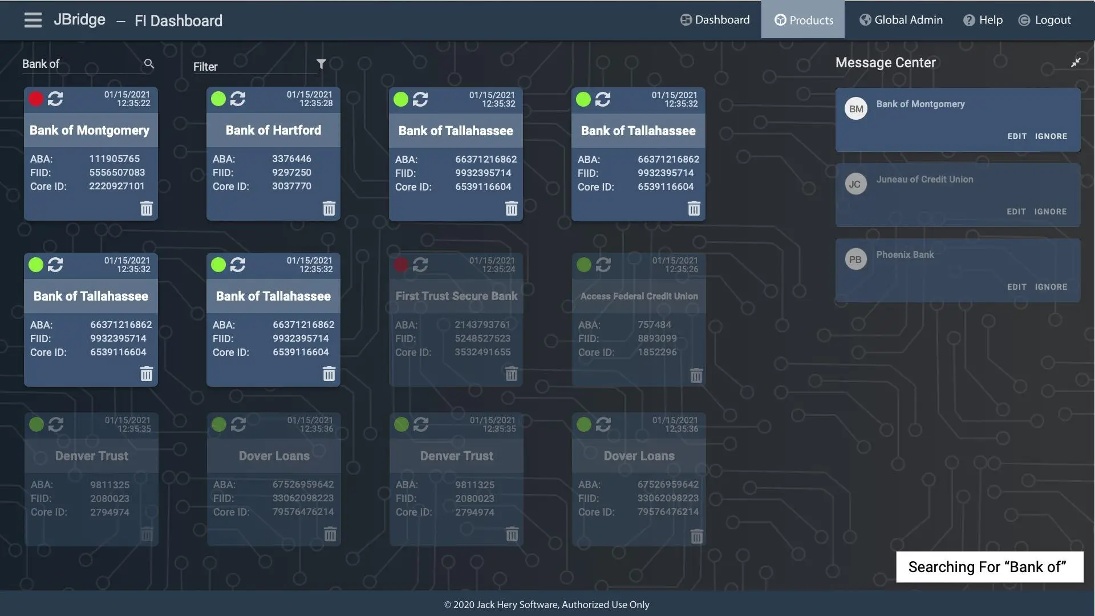
Task: Go to Global Admin menu
Action: [901, 20]
